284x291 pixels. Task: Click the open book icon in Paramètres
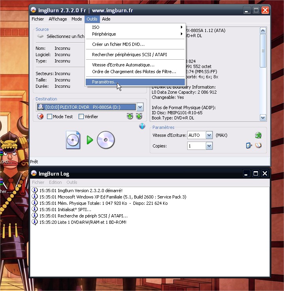(x=258, y=145)
